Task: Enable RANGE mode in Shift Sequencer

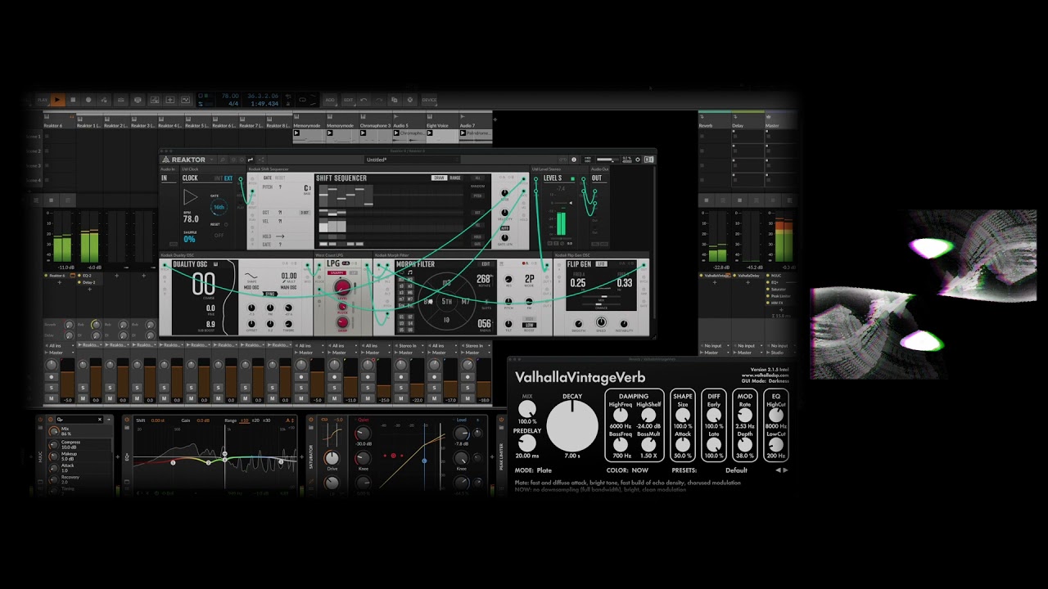Action: [x=455, y=178]
